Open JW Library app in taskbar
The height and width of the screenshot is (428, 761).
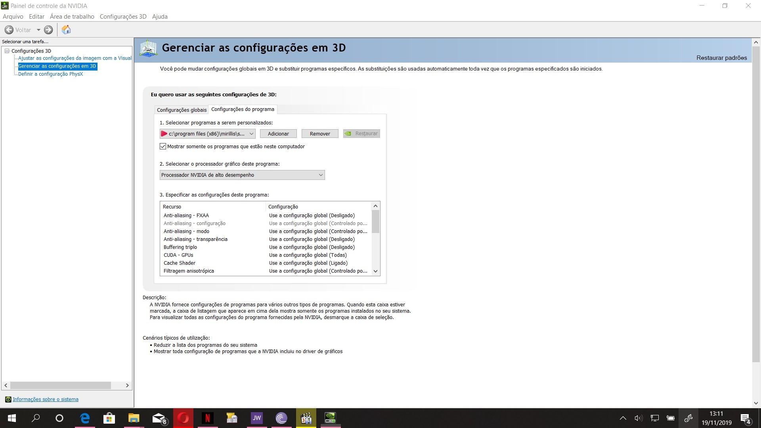256,418
